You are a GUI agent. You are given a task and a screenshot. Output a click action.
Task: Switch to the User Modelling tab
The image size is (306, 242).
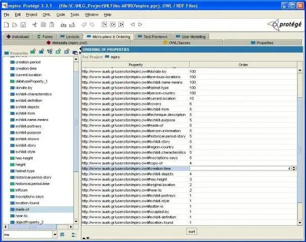(x=191, y=37)
